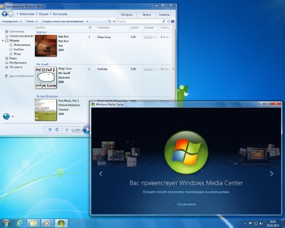This screenshot has height=228, width=285.
Task: Expand view options dropdown arrow
Action: 114,22
